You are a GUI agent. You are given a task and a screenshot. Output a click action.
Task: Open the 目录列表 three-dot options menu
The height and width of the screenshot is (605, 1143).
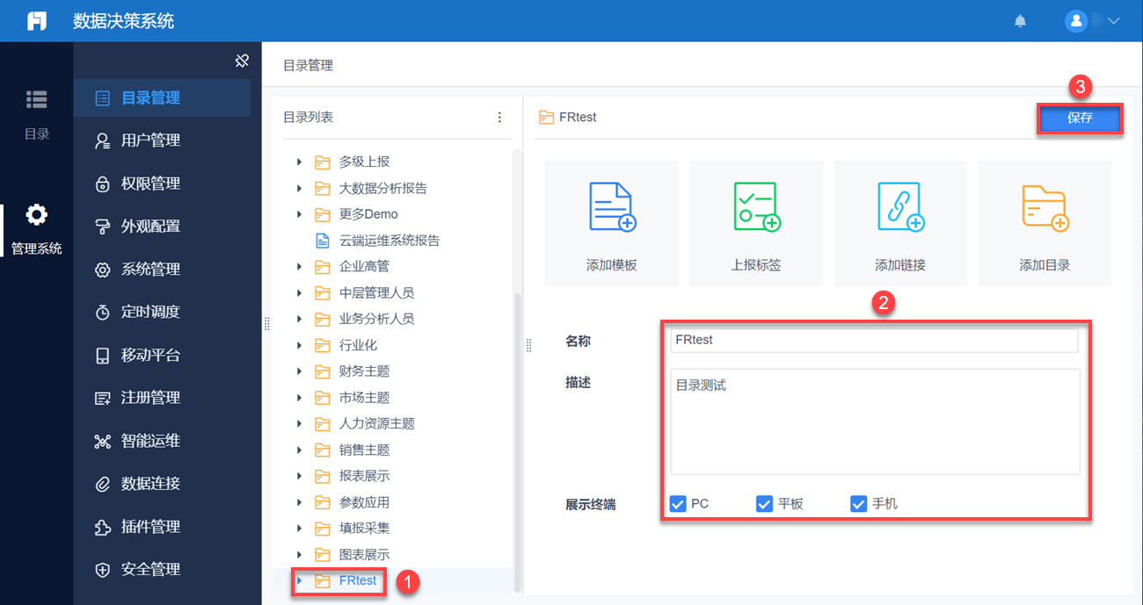(x=499, y=117)
